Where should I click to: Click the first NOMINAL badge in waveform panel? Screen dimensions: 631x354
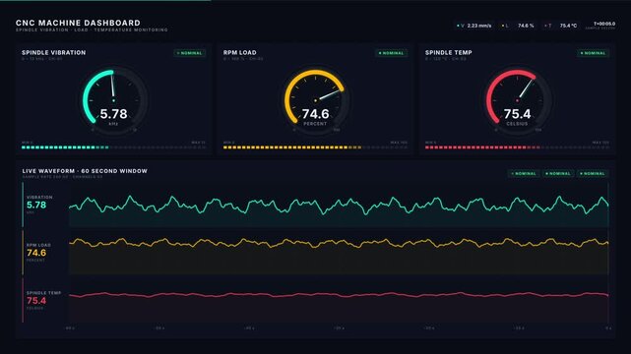pyautogui.click(x=524, y=174)
